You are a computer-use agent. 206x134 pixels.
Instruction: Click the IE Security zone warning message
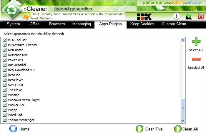point(78,16)
